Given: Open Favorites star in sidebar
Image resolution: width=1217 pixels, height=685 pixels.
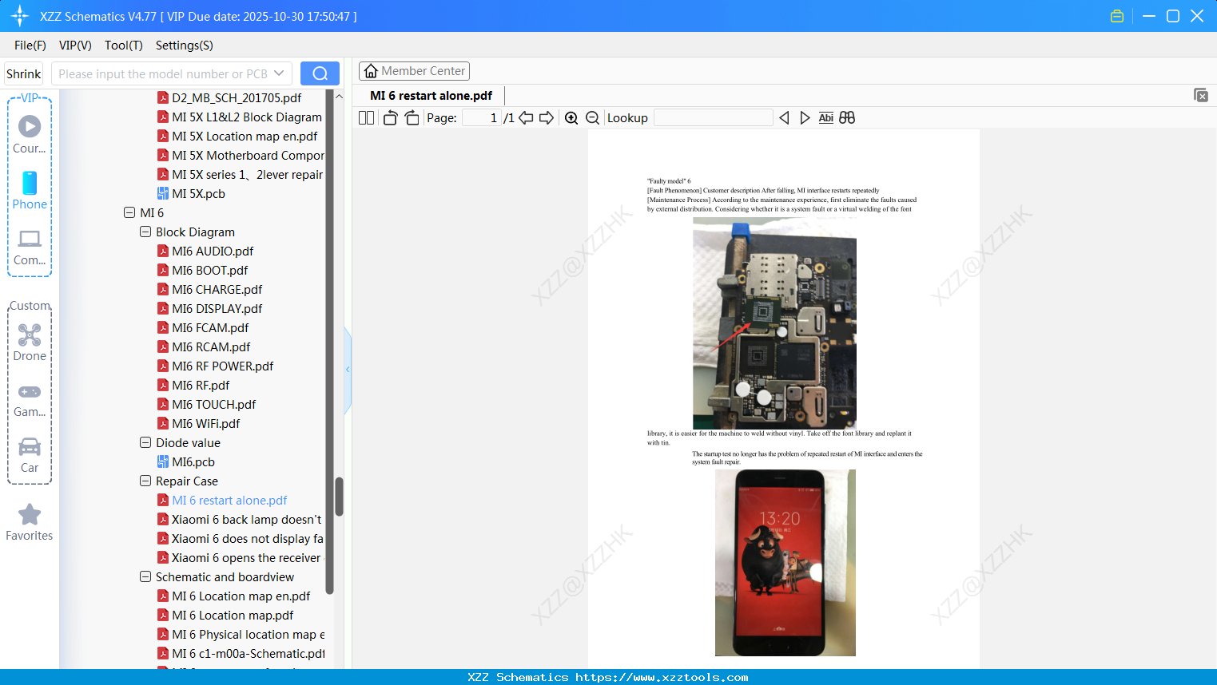Looking at the screenshot, I should (x=30, y=522).
